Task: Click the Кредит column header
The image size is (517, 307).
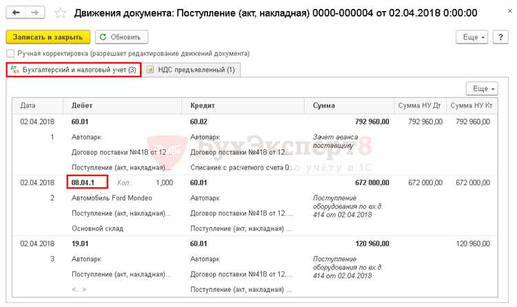Action: point(243,106)
